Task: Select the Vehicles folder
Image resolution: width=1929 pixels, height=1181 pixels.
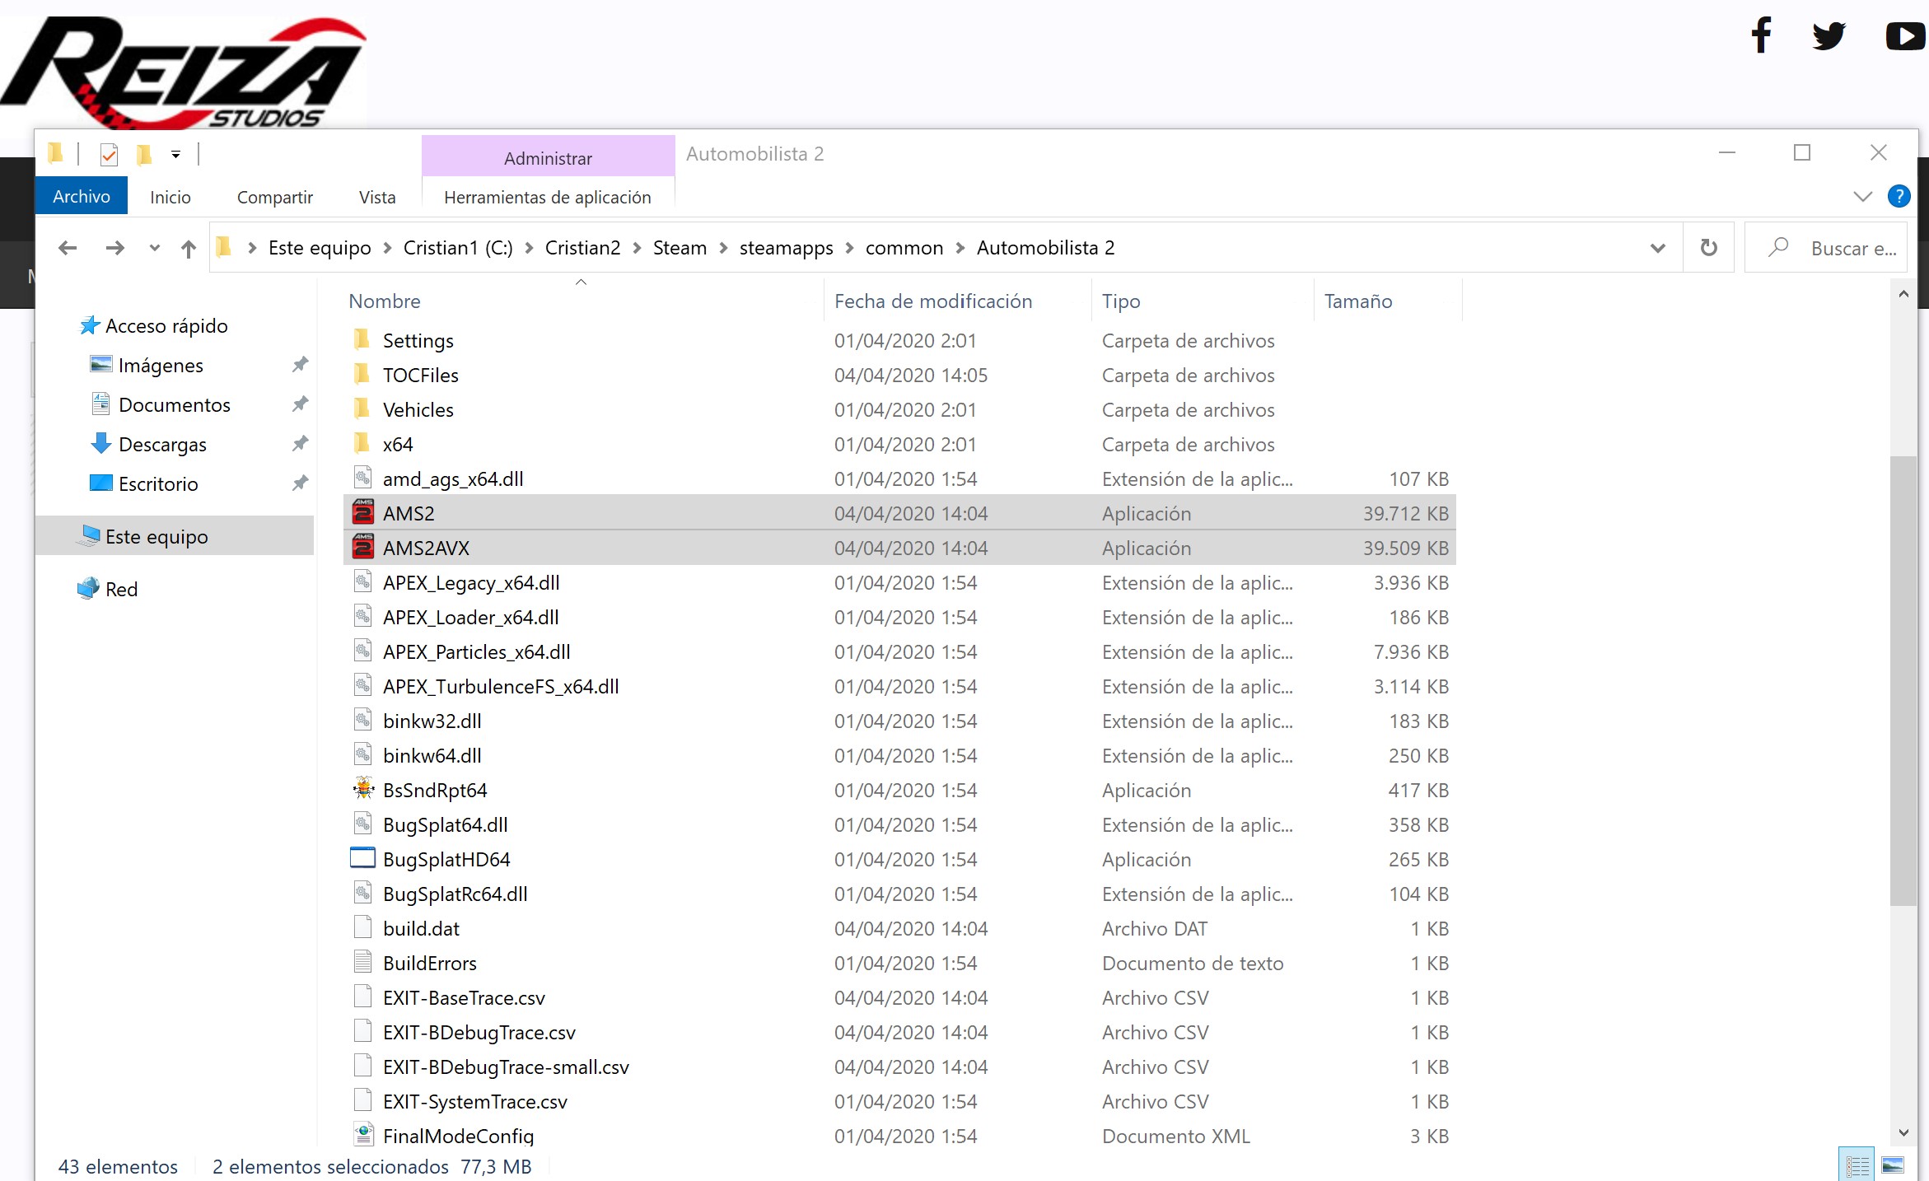Action: [x=416, y=409]
